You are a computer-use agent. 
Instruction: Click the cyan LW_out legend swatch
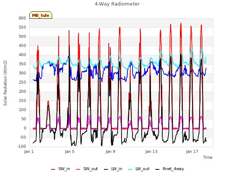pyautogui.click(x=130, y=169)
